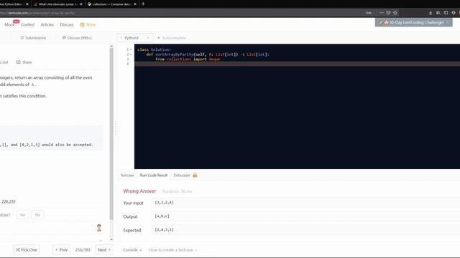Switch to the Testcase tab
460x258 pixels.
(x=127, y=176)
